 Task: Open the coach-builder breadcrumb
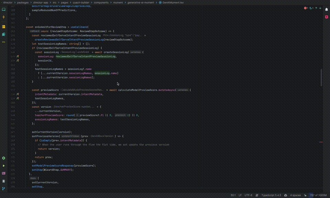pos(81,2)
